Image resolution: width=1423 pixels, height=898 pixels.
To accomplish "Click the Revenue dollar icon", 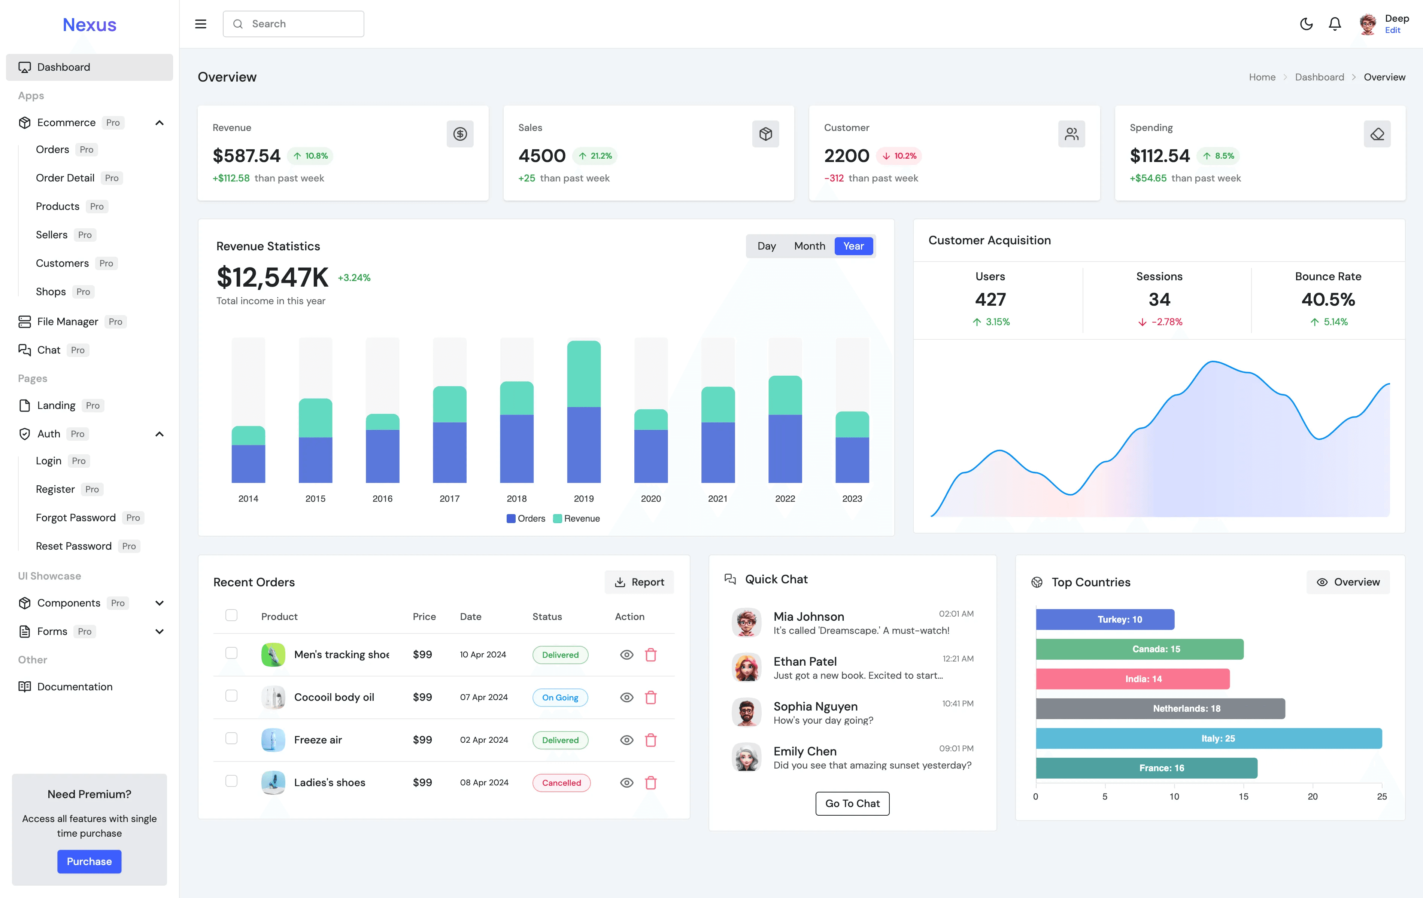I will pos(460,134).
